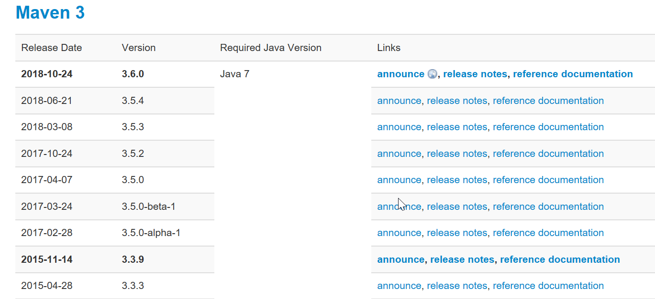Open release notes for version 3.3.3
655x299 pixels.
click(x=456, y=286)
